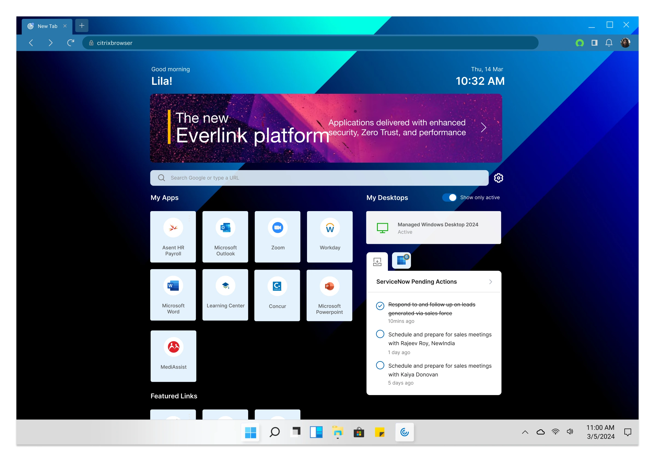Image resolution: width=655 pixels, height=461 pixels.
Task: Open the Asent HR Payroll app
Action: 173,237
